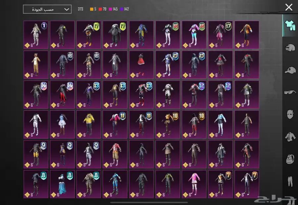Select the red jacket and tan shorts outfit

pos(115,154)
